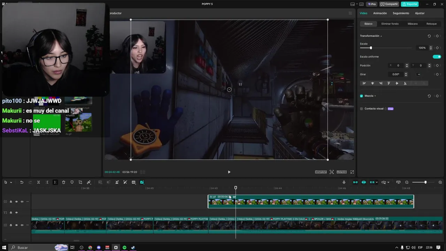This screenshot has height=251, width=446.
Task: Open Retoque sub-tab
Action: click(431, 24)
